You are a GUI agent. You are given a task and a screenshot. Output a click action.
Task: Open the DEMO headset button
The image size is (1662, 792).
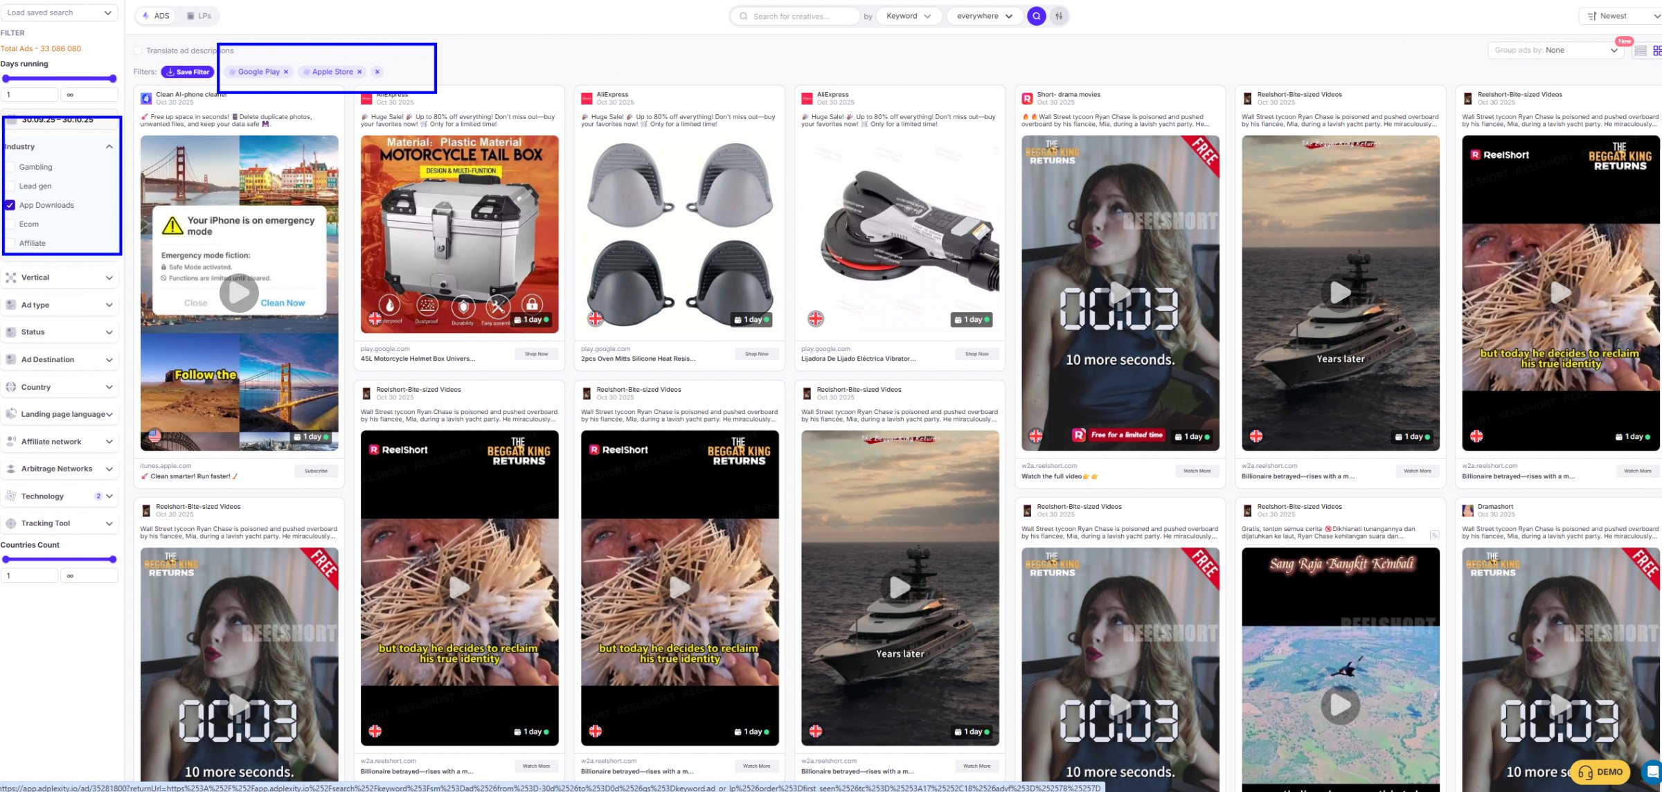point(1600,772)
